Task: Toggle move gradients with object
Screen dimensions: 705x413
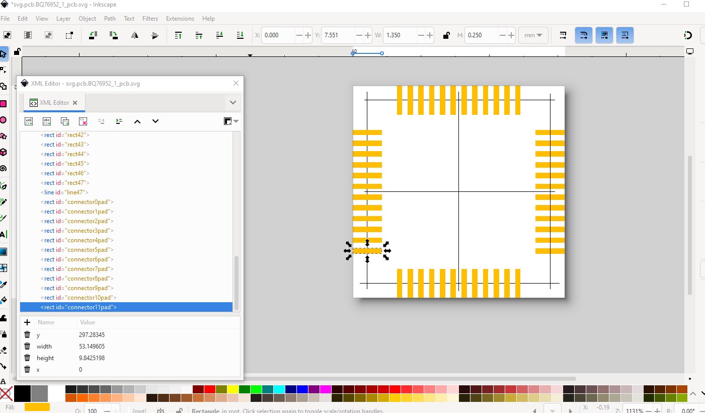Action: pyautogui.click(x=604, y=35)
